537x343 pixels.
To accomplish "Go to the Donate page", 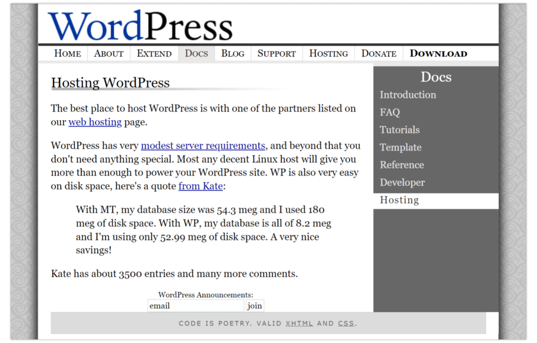I will tap(378, 53).
